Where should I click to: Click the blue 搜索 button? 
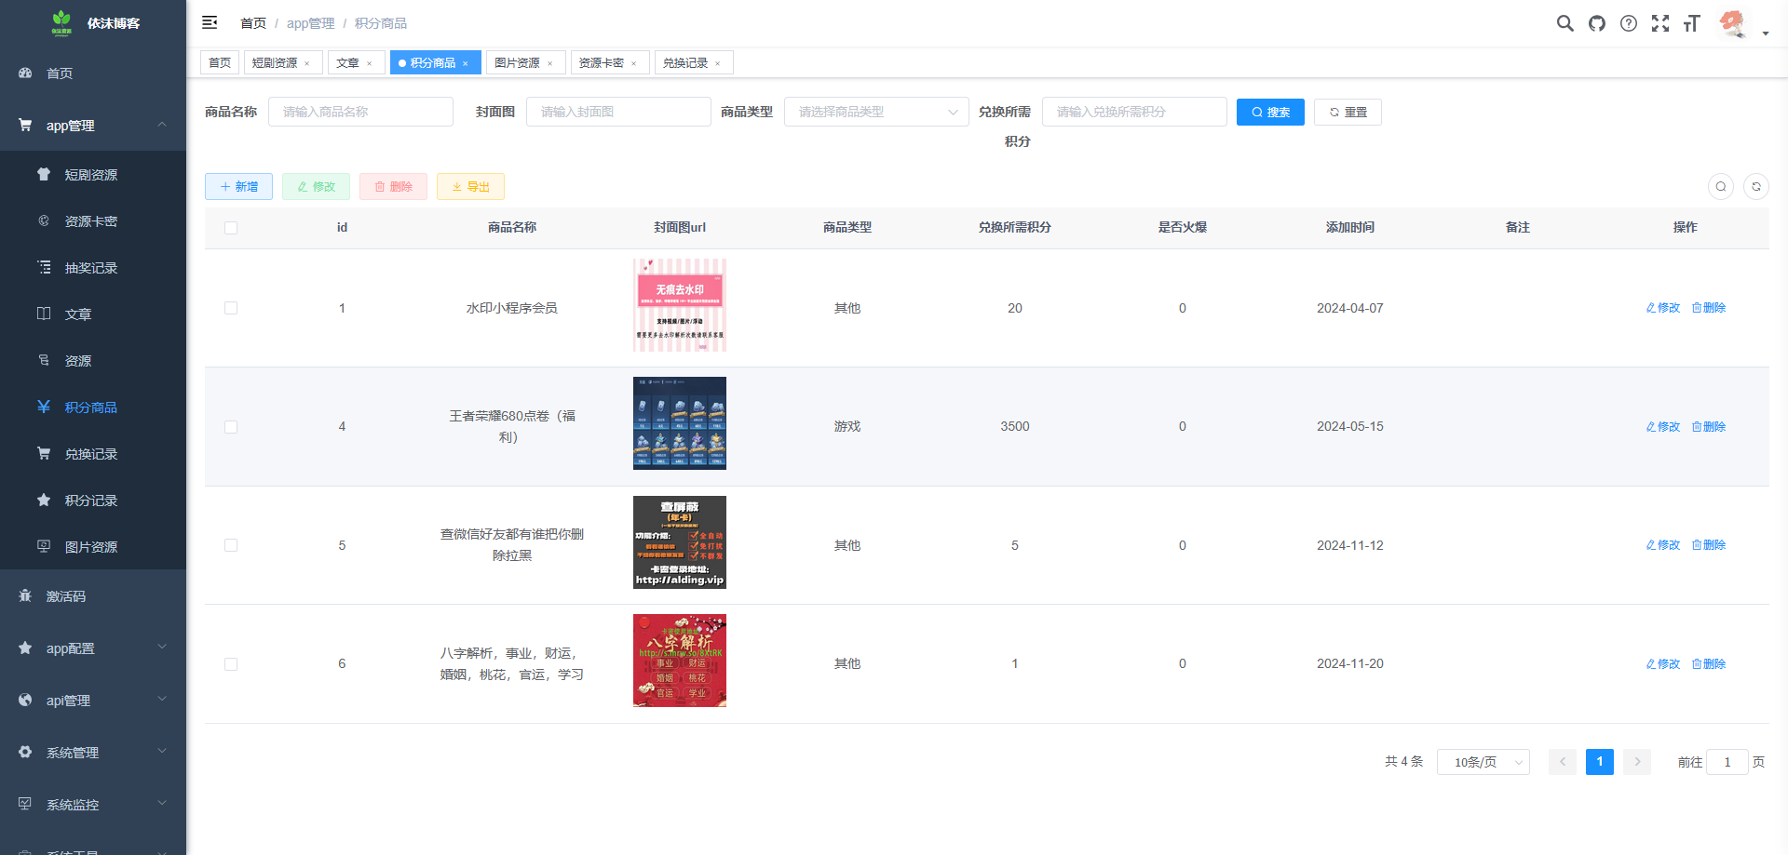[1269, 112]
